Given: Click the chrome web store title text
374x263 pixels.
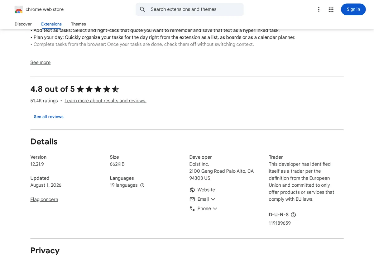Looking at the screenshot, I should pos(45,9).
